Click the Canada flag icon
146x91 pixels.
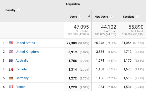click(11, 69)
